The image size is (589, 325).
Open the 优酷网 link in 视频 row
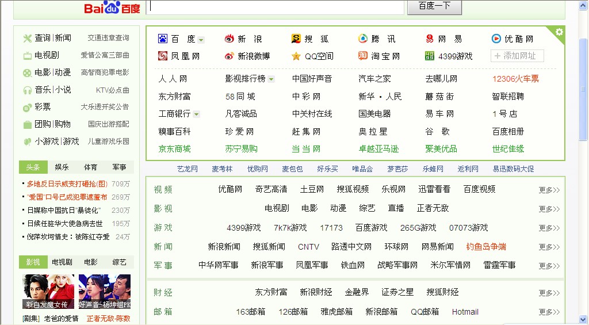[x=230, y=189]
